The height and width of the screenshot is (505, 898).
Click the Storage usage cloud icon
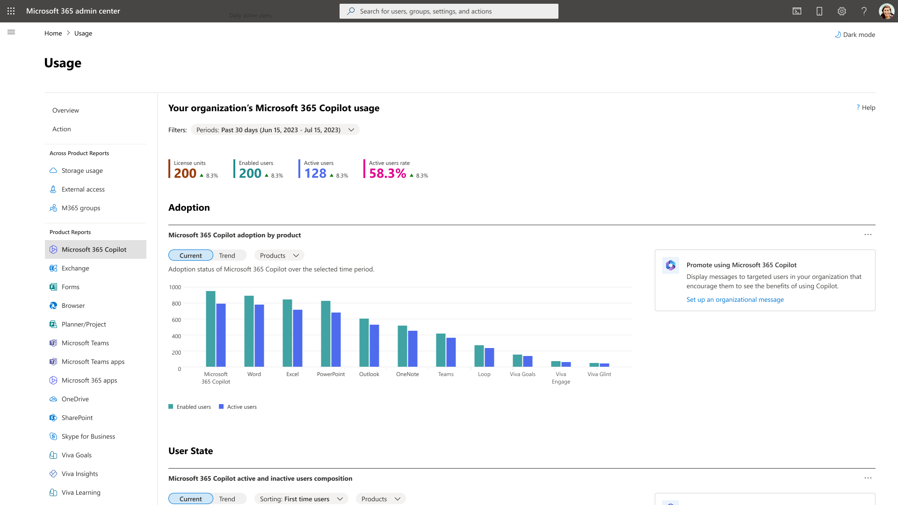(x=53, y=171)
